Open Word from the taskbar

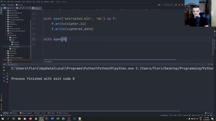(52, 119)
